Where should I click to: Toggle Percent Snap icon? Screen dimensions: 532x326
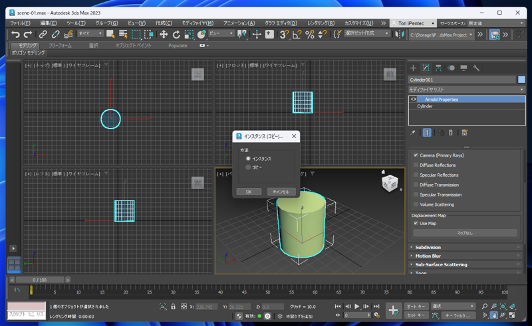click(x=309, y=35)
